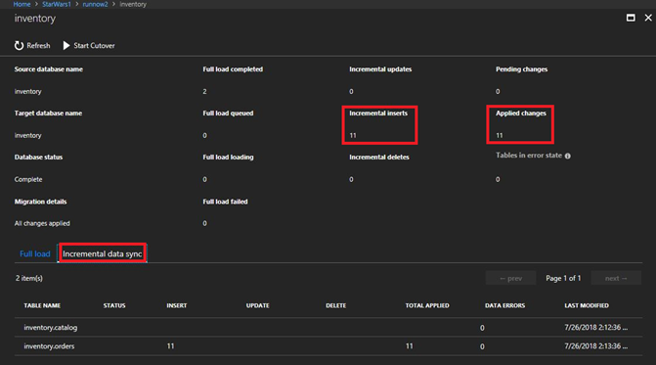Click the Applied changes label
The height and width of the screenshot is (365, 656).
(521, 113)
